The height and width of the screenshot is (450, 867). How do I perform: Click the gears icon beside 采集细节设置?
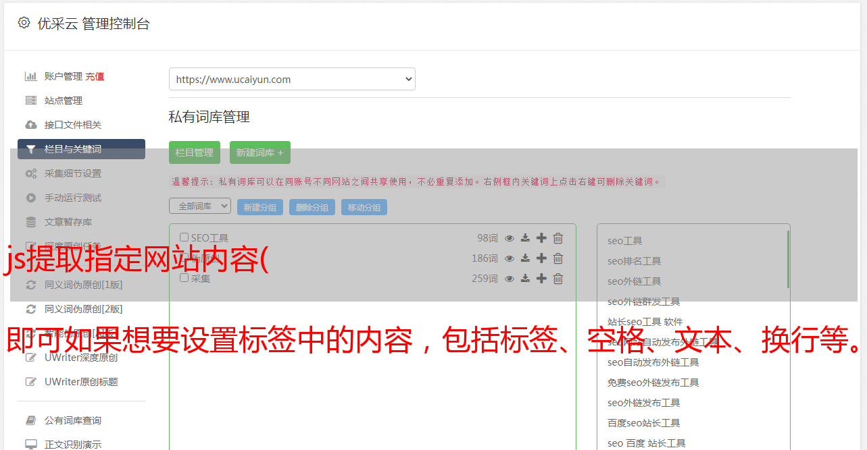coord(31,173)
